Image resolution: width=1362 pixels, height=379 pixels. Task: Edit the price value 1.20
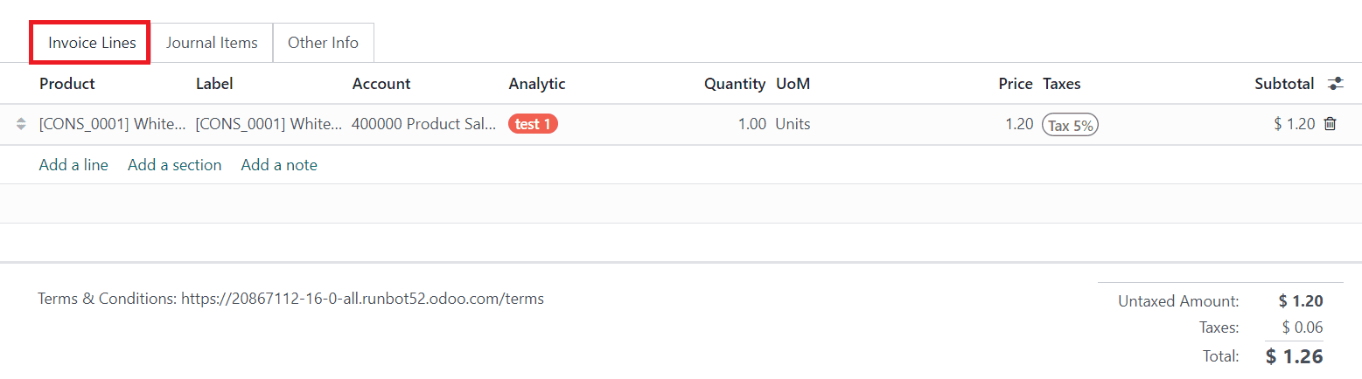(x=1018, y=124)
